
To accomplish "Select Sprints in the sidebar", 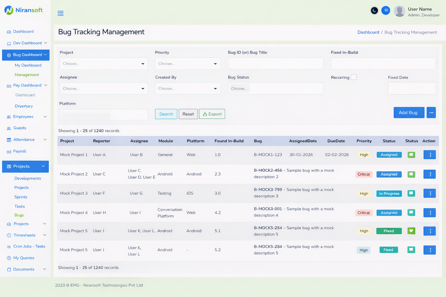I will [x=21, y=197].
